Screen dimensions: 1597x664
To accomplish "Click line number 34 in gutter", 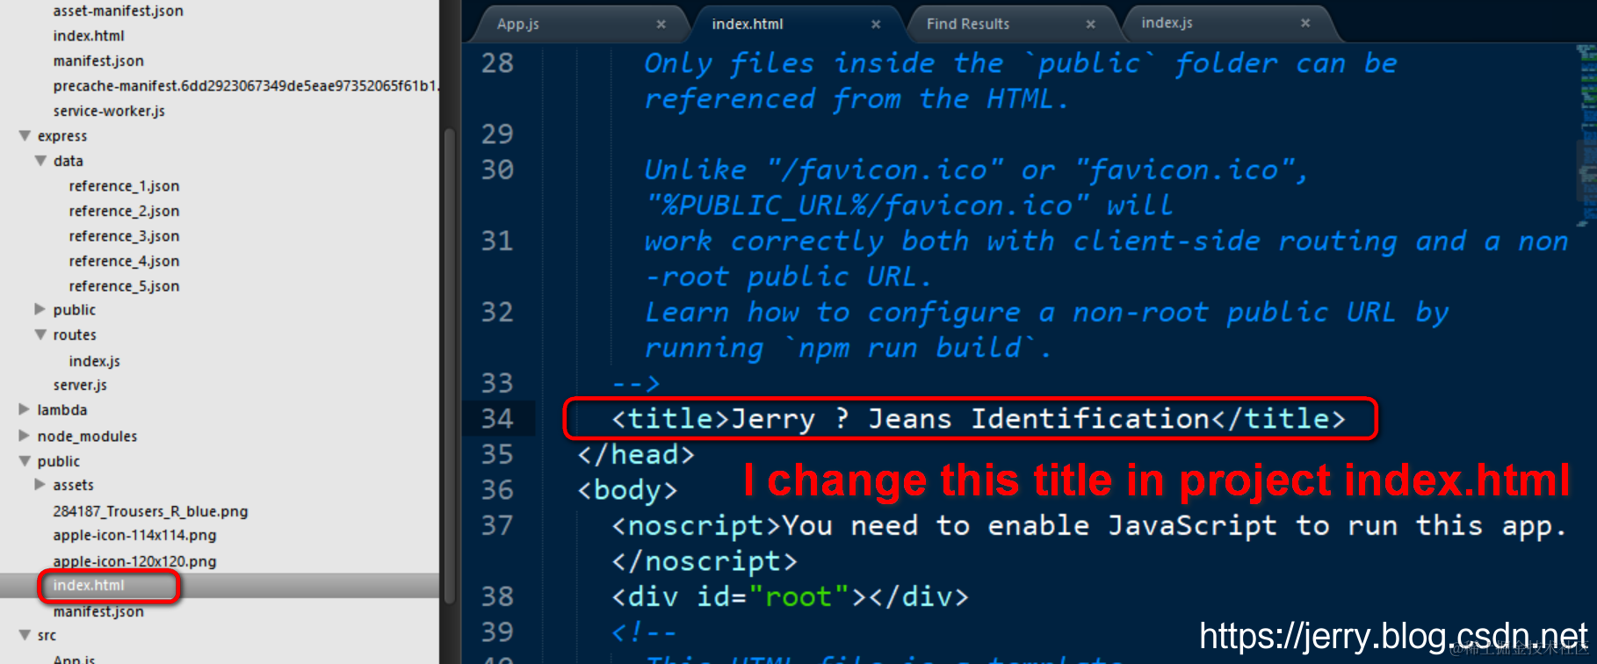I will coord(497,418).
